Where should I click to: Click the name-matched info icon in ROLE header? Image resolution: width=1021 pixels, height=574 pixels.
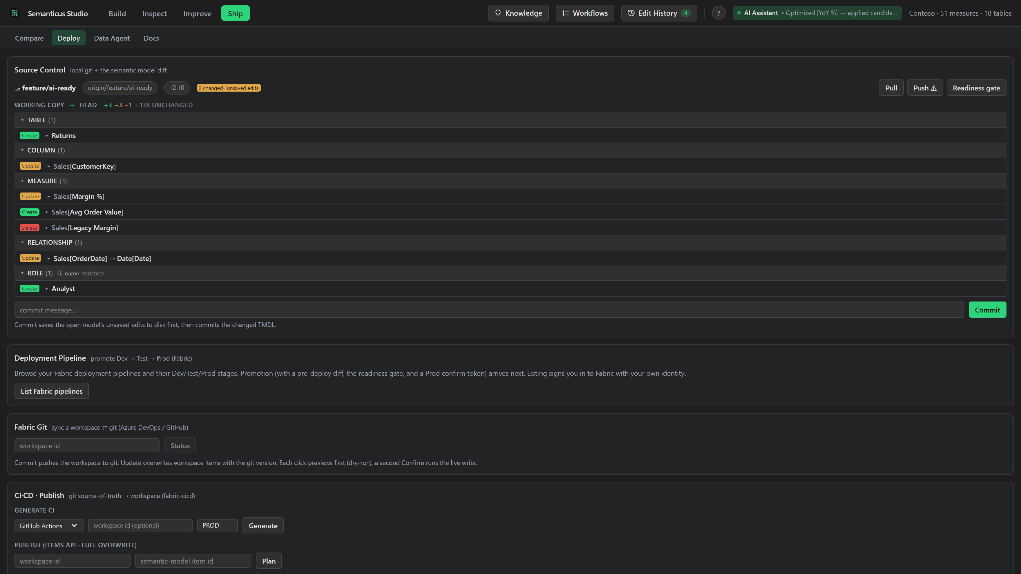pos(60,273)
